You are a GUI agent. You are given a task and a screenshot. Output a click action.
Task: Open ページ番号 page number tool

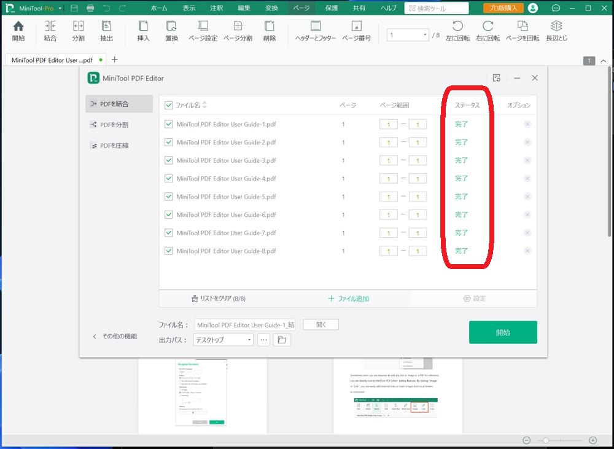[x=356, y=31]
